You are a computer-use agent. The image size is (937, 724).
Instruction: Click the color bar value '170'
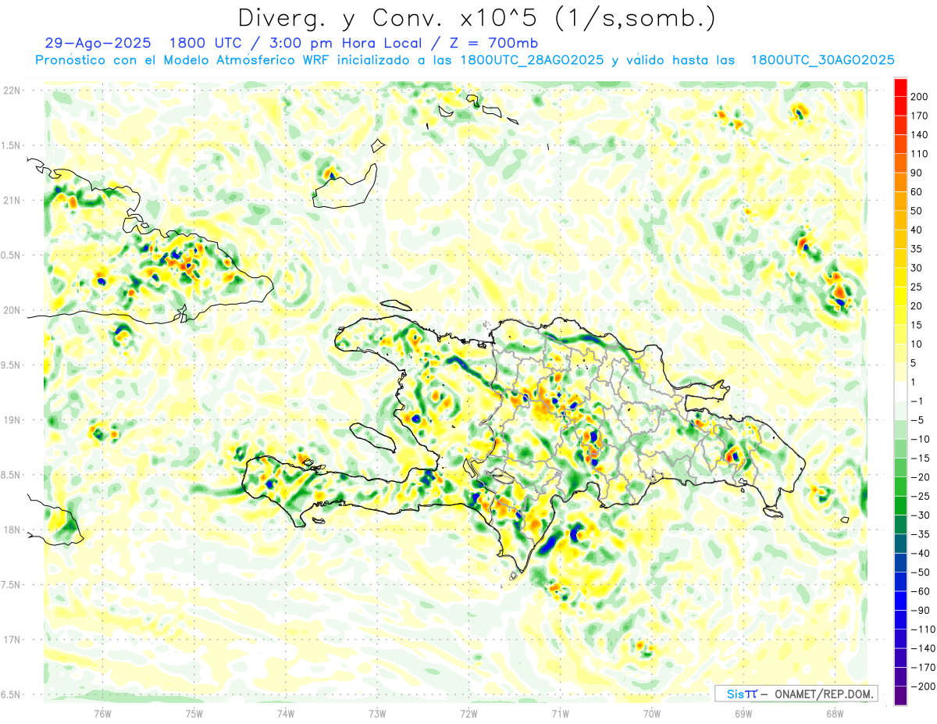[920, 116]
